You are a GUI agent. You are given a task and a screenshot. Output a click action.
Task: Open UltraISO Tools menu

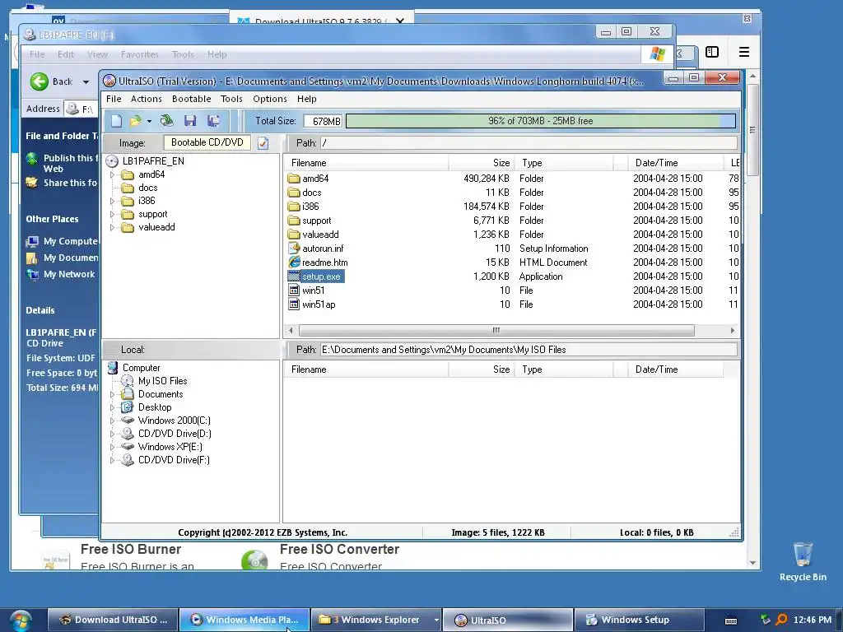pyautogui.click(x=231, y=99)
